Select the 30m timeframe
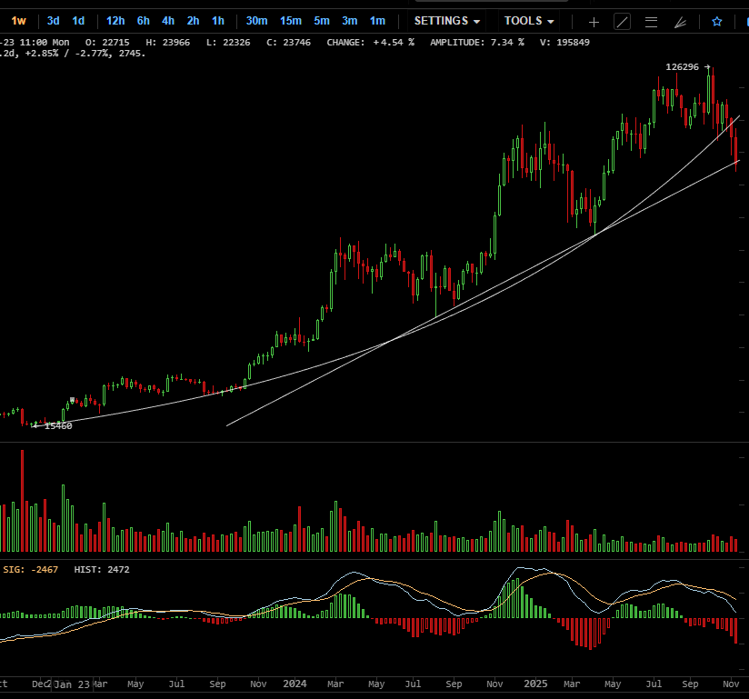This screenshot has height=699, width=749. 256,21
